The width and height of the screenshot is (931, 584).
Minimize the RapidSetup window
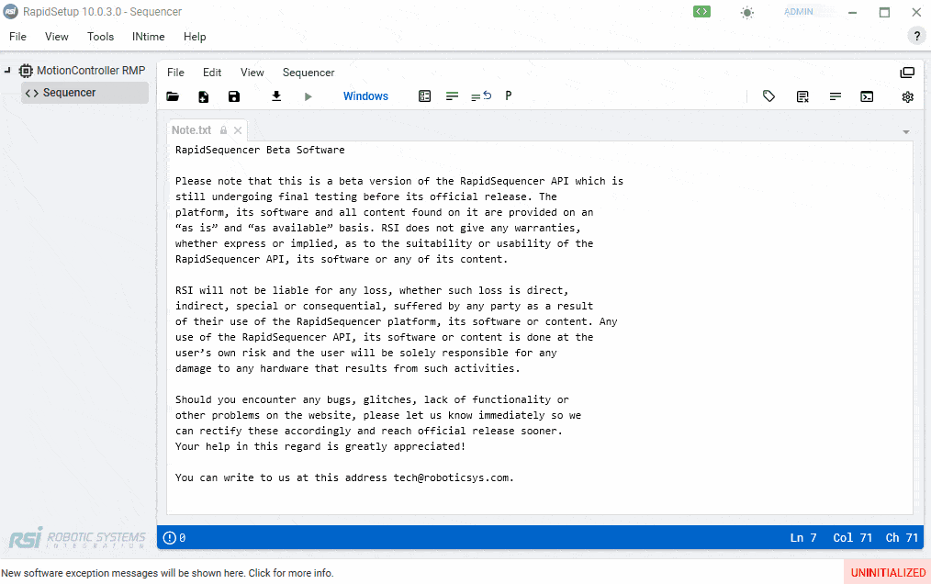[x=852, y=12]
